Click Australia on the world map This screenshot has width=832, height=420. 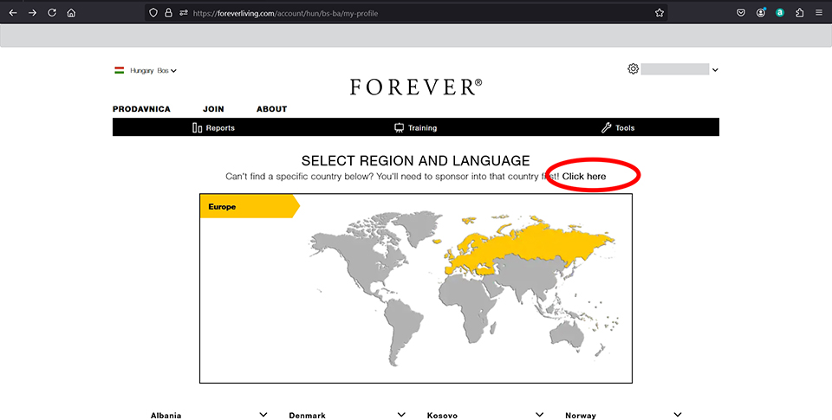tap(567, 334)
